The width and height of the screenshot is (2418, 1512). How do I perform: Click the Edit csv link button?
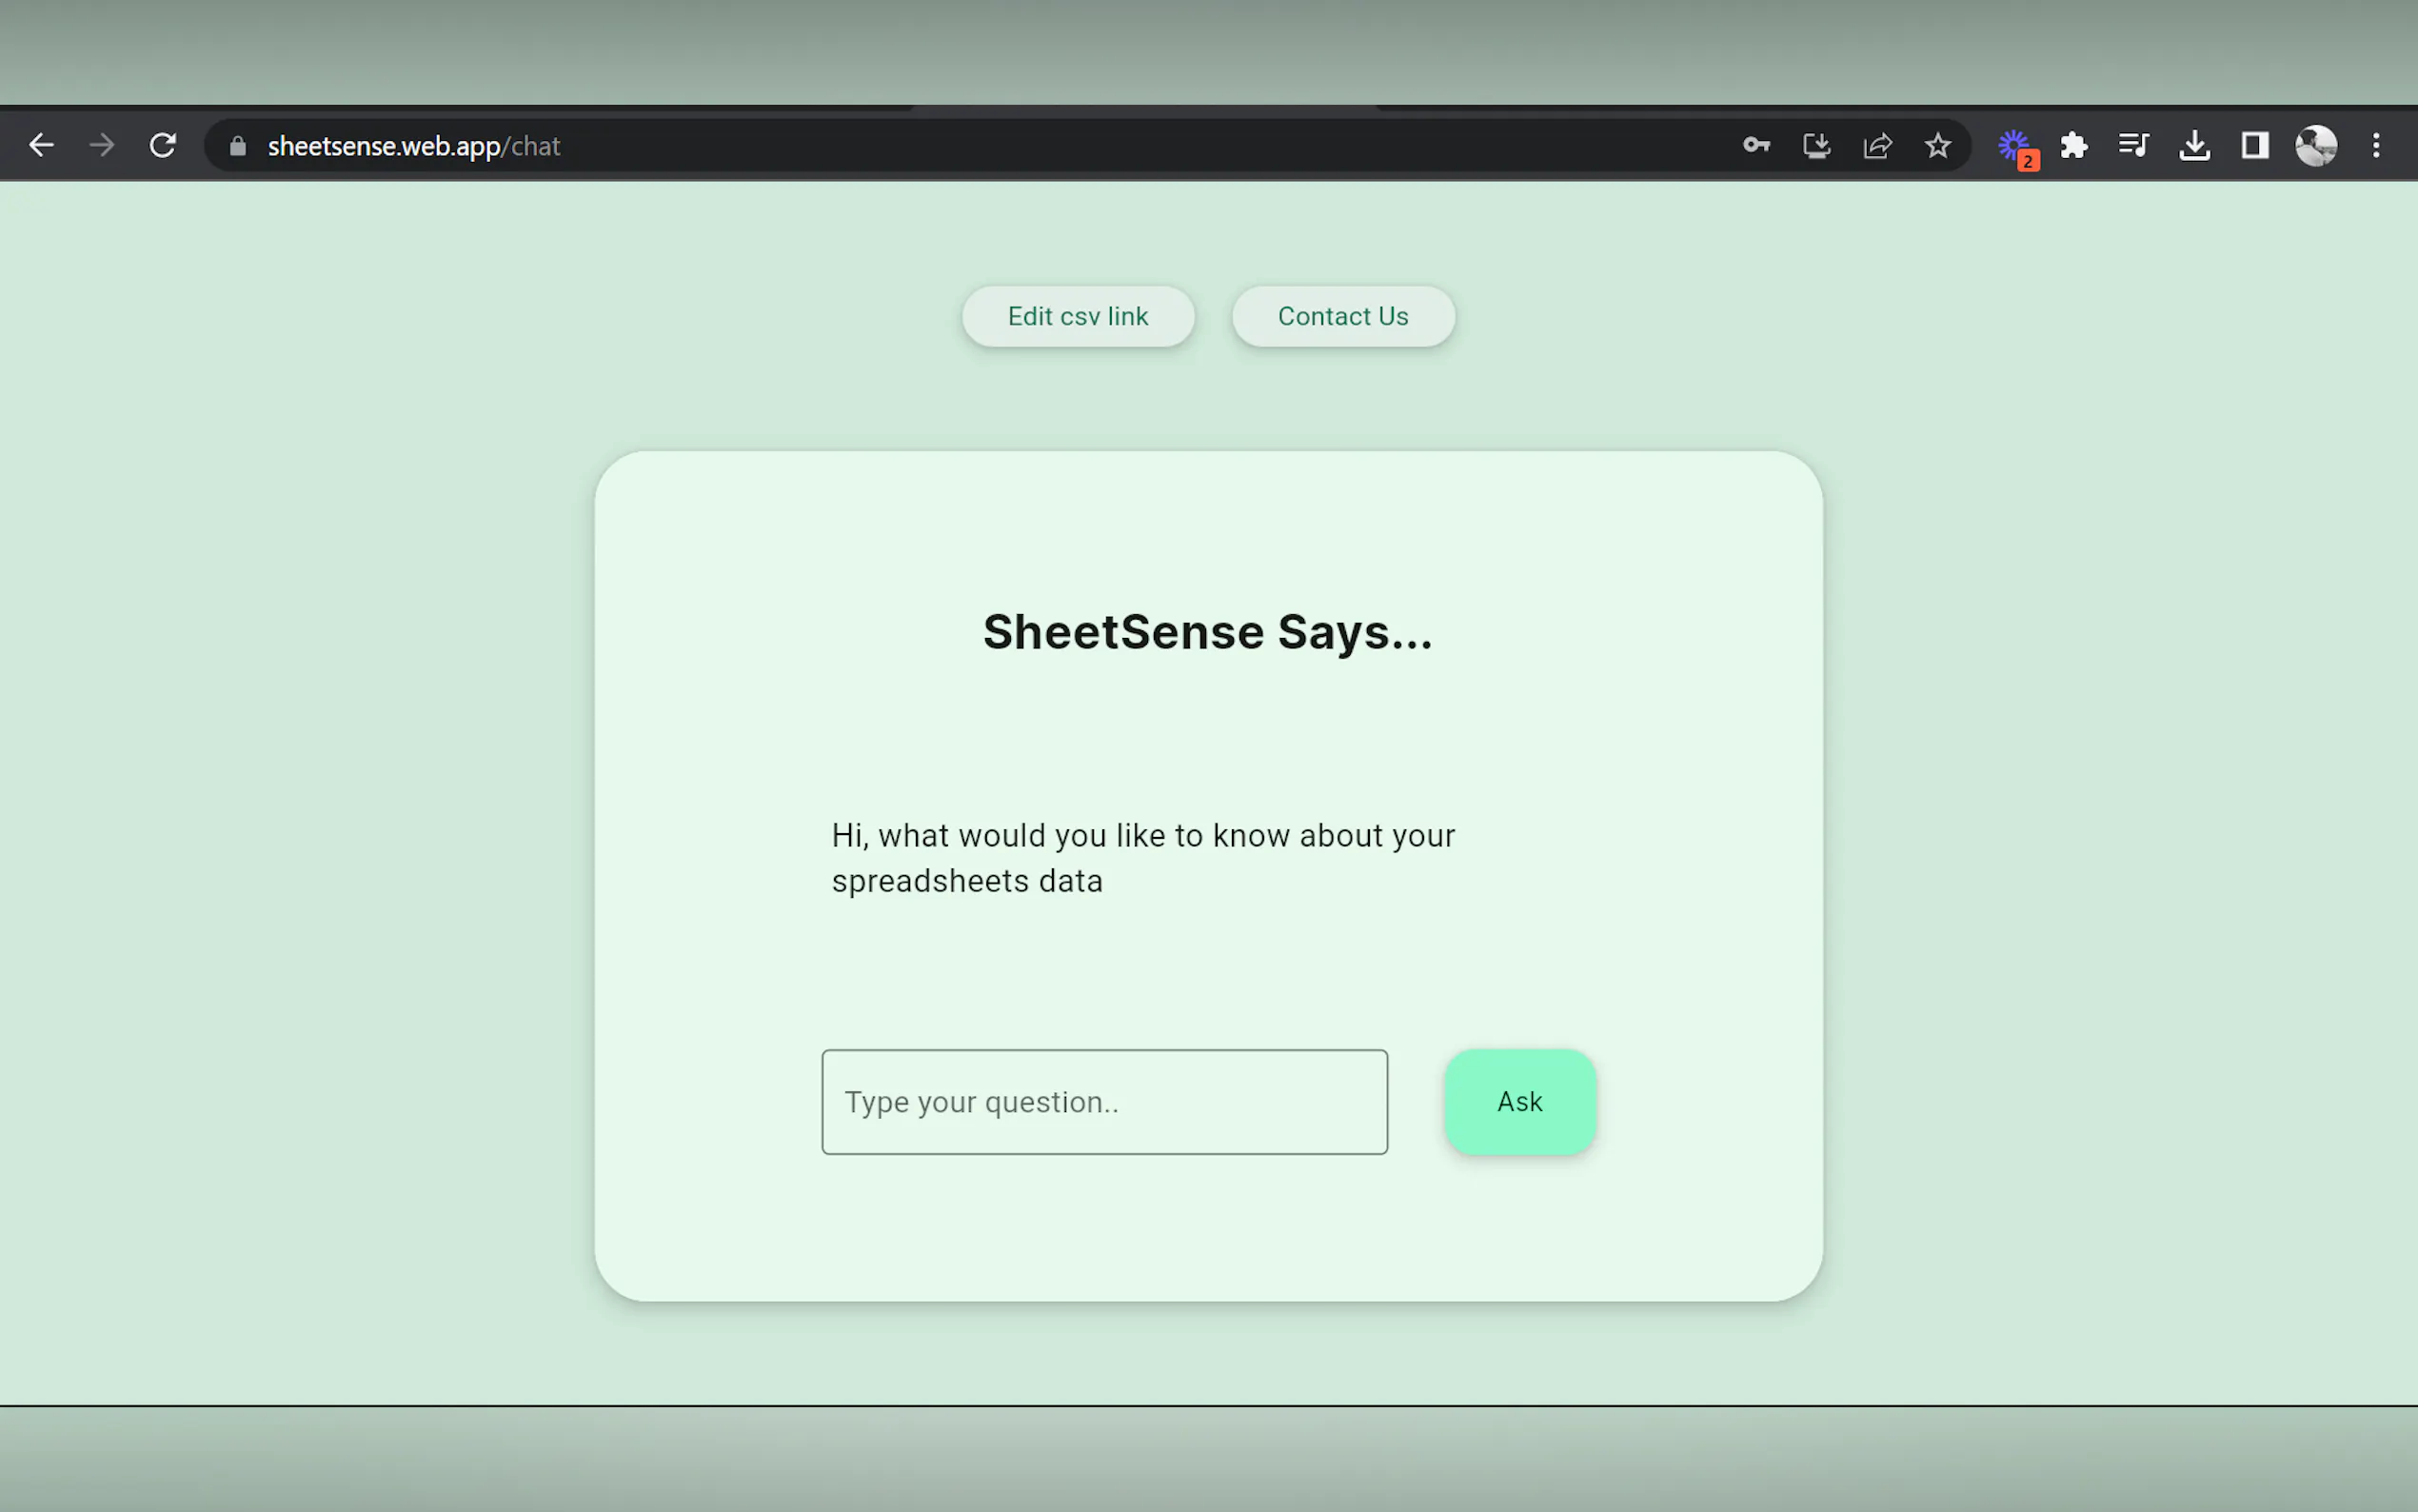(x=1078, y=316)
